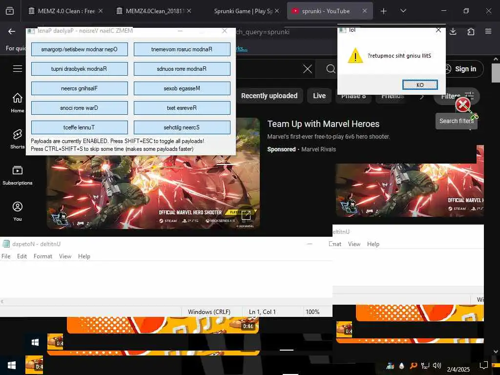This screenshot has height=375, width=500.
Task: Expand the list all tabs chevron
Action: coord(403,11)
